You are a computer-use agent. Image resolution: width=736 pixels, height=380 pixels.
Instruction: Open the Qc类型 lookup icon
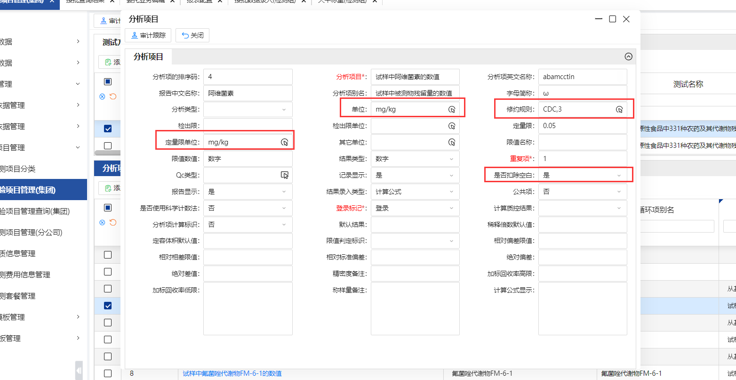[284, 175]
